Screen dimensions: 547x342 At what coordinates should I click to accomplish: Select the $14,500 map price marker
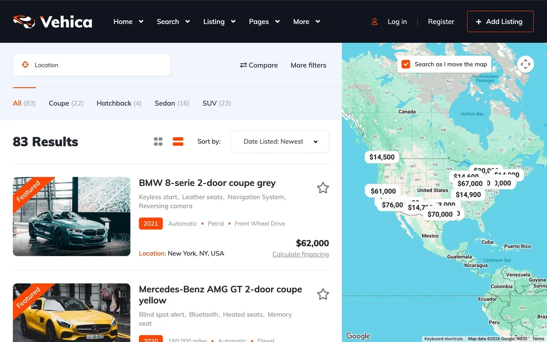tap(382, 157)
